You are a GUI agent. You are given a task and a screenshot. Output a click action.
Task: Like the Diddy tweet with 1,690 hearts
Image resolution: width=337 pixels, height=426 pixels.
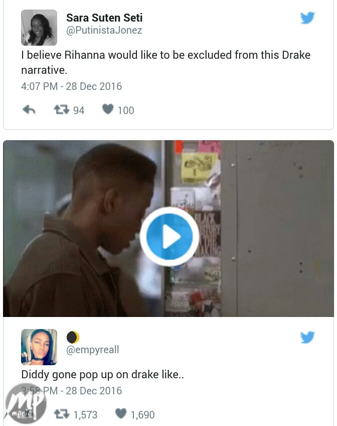pyautogui.click(x=121, y=413)
